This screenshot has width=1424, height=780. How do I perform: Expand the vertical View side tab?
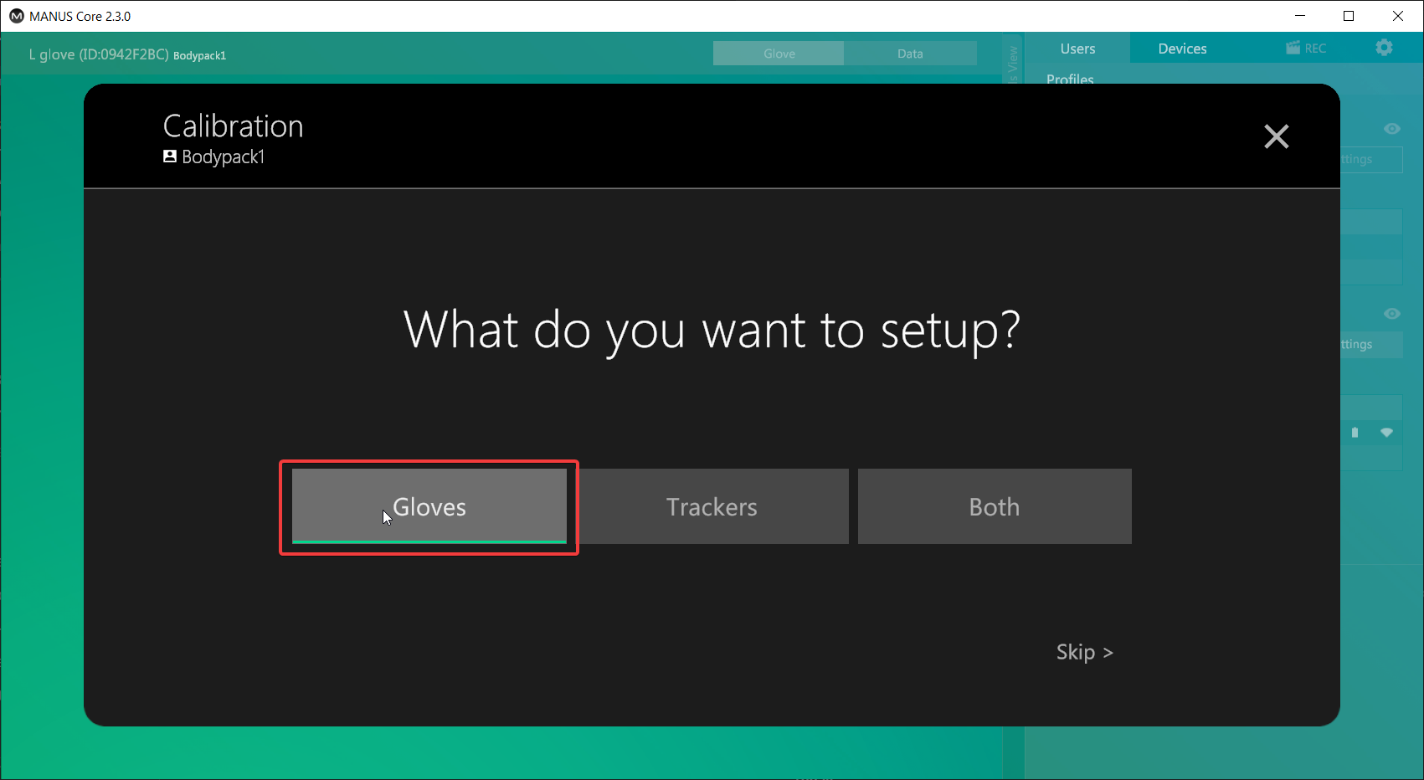1013,63
